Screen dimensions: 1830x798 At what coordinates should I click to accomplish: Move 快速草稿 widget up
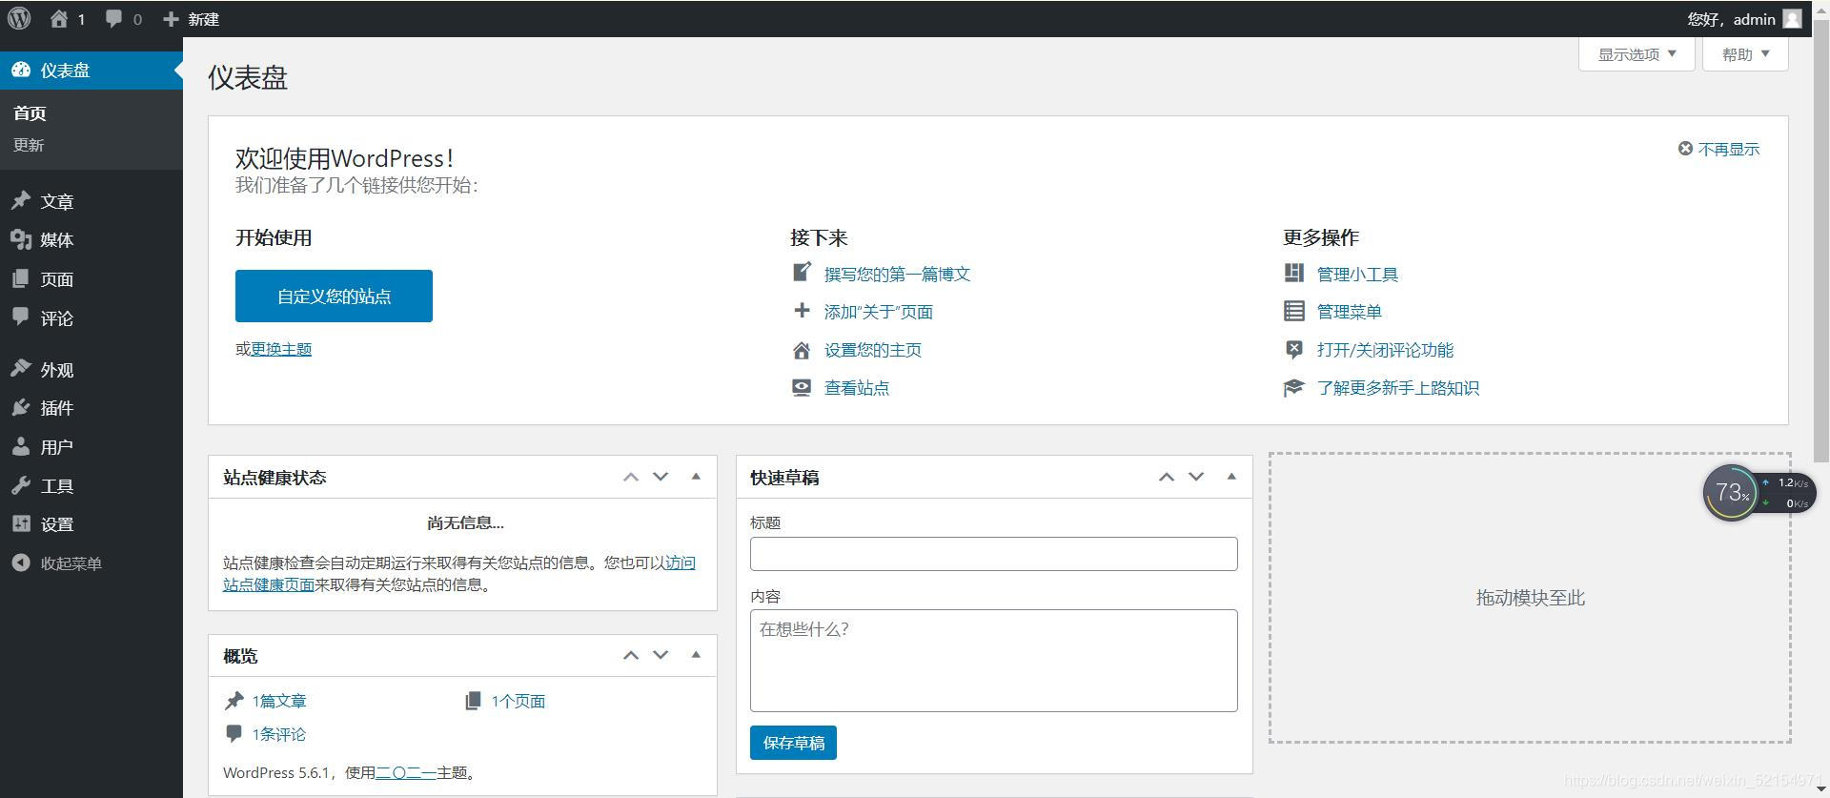pyautogui.click(x=1167, y=477)
